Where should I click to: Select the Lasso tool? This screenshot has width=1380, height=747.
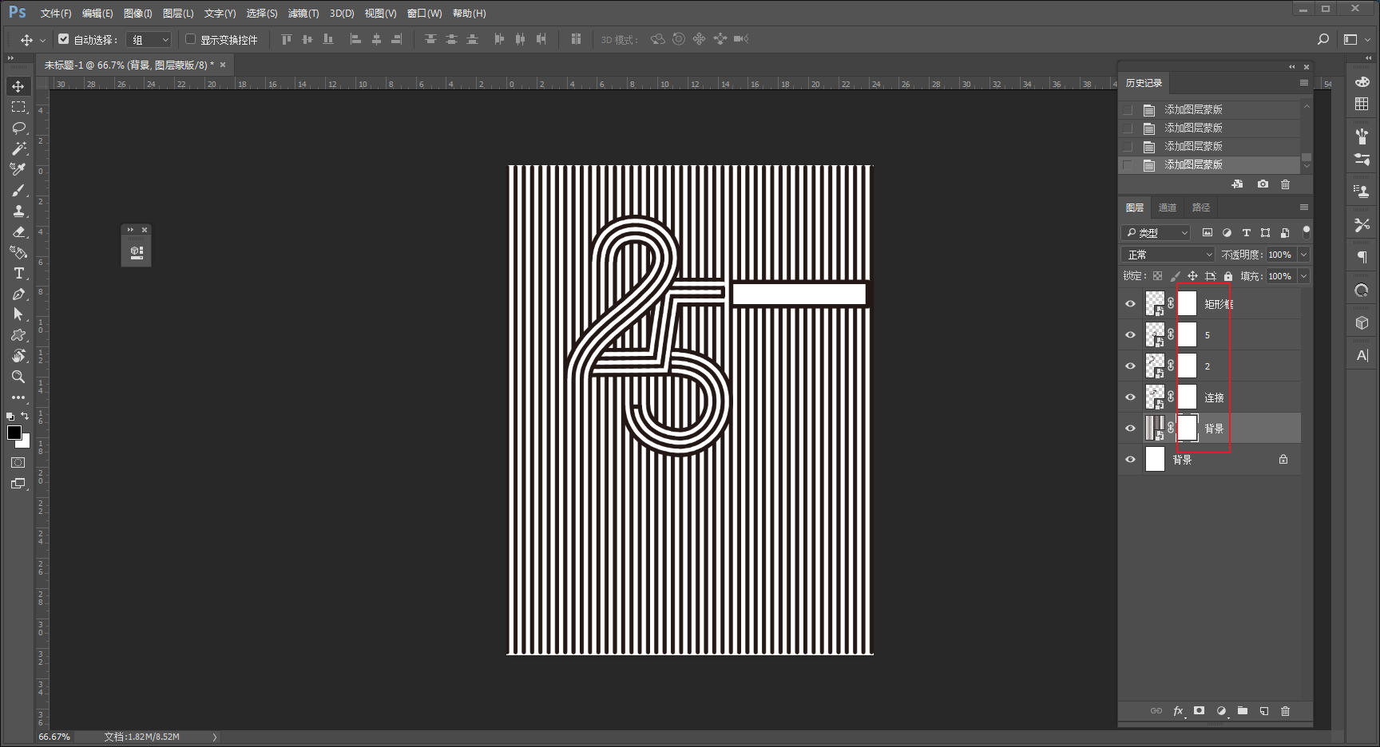18,128
